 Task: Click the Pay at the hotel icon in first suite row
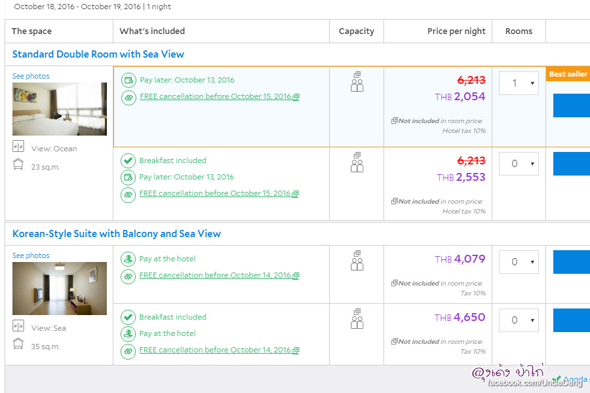pyautogui.click(x=128, y=259)
